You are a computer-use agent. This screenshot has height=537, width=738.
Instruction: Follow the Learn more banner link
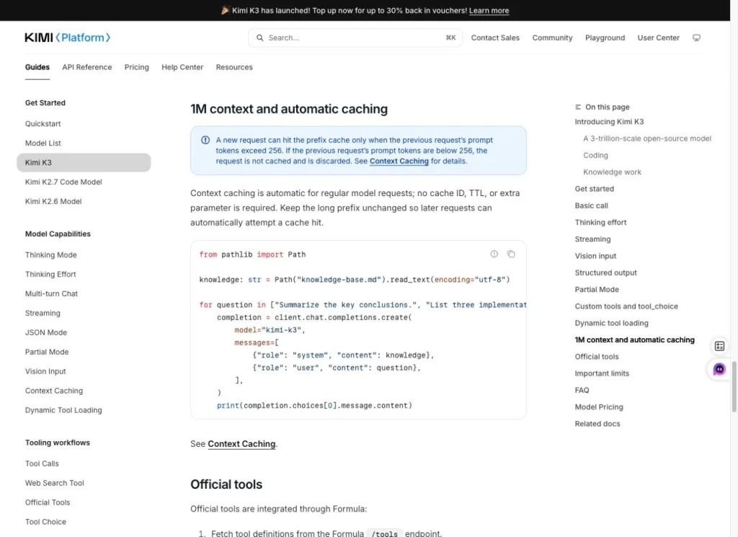(x=489, y=10)
